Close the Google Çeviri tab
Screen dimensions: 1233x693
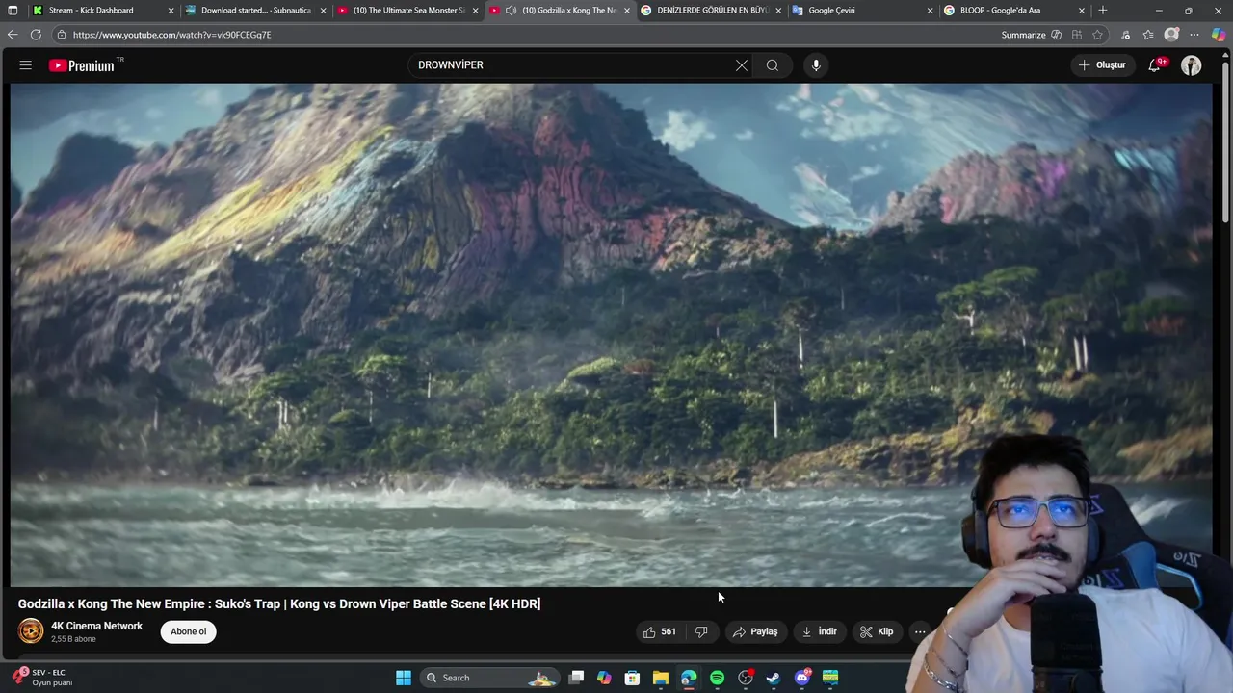click(x=930, y=11)
